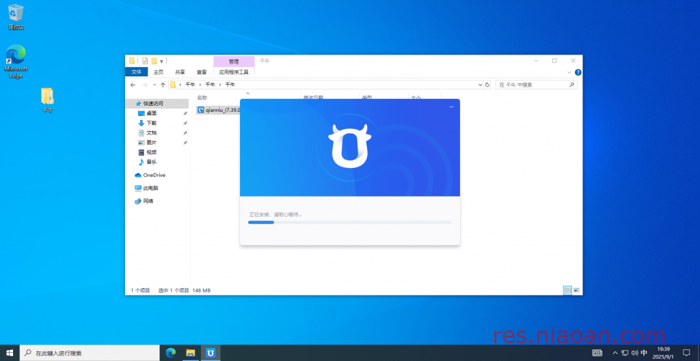
Task: Select the Microsoft Edge desktop shortcut
Action: pos(16,61)
